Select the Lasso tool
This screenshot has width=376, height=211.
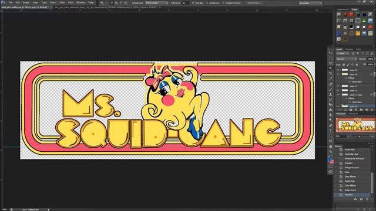click(x=331, y=63)
